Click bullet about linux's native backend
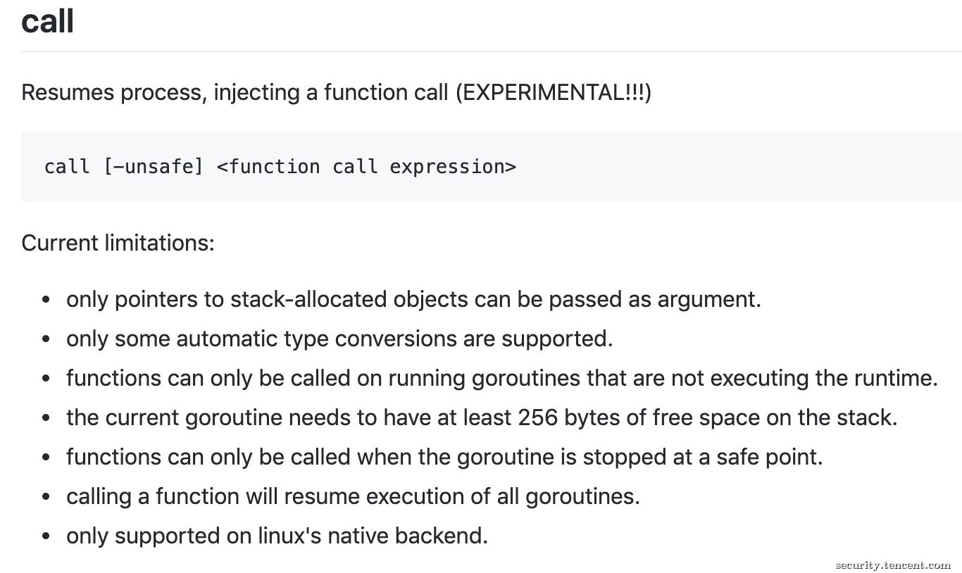The width and height of the screenshot is (962, 573). [x=277, y=536]
